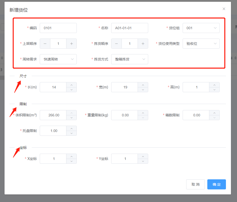Expand the 拣货方式 dropdown
This screenshot has width=237, height=202.
click(130, 59)
